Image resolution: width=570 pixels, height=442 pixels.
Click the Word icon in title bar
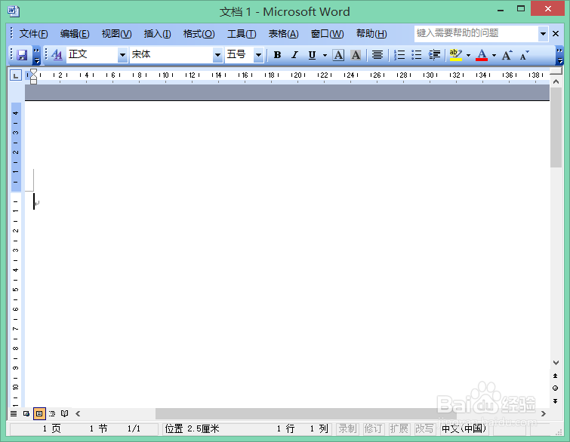14,11
